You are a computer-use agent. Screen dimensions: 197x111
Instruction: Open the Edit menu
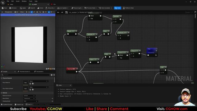tap(12, 1)
